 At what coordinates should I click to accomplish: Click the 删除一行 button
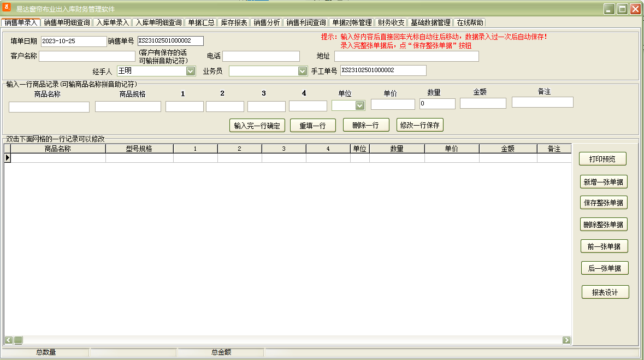365,125
